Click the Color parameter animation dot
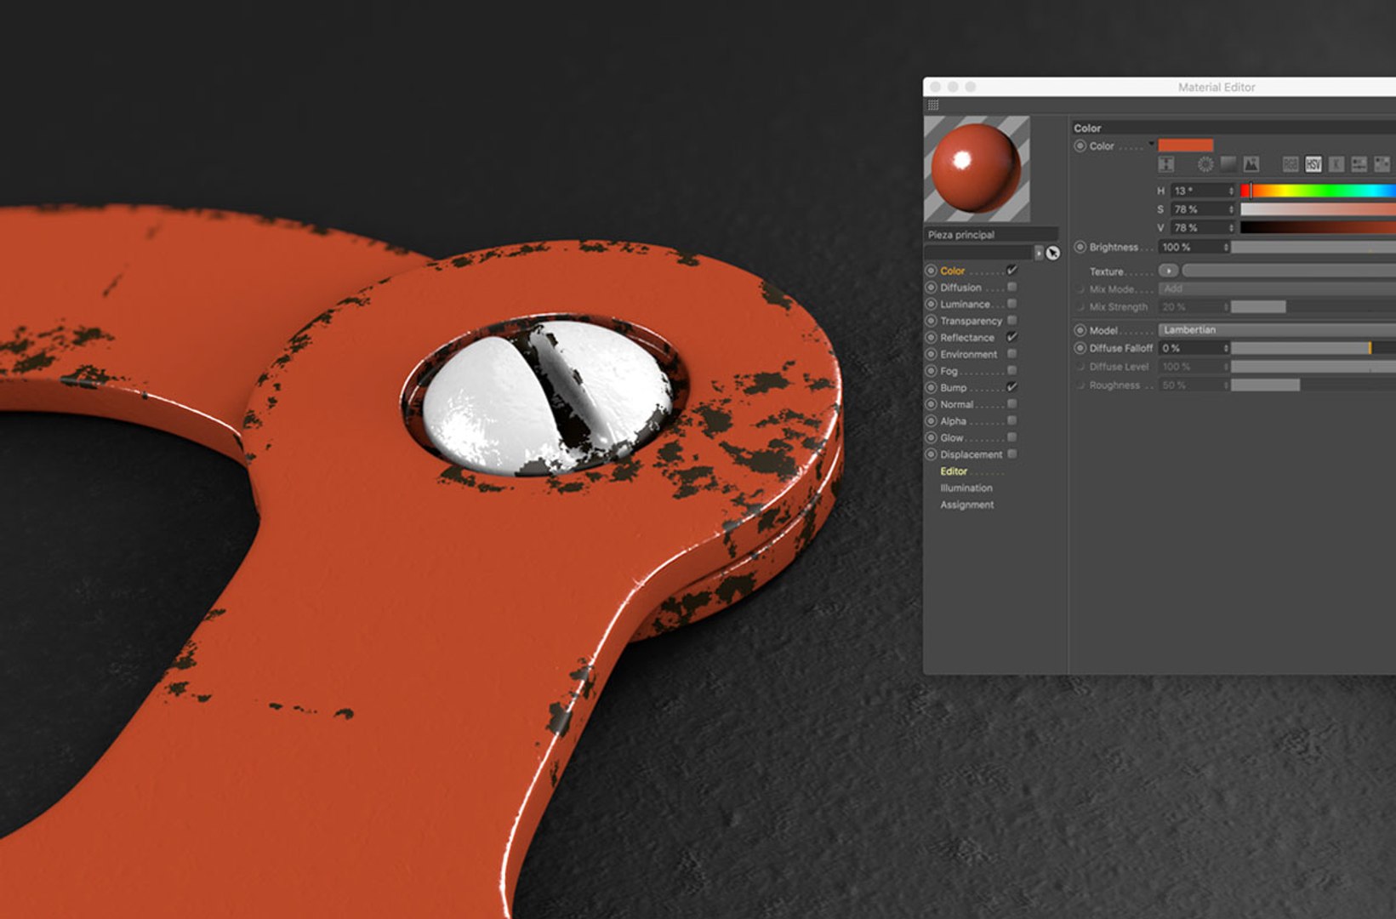The width and height of the screenshot is (1396, 919). point(1080,146)
